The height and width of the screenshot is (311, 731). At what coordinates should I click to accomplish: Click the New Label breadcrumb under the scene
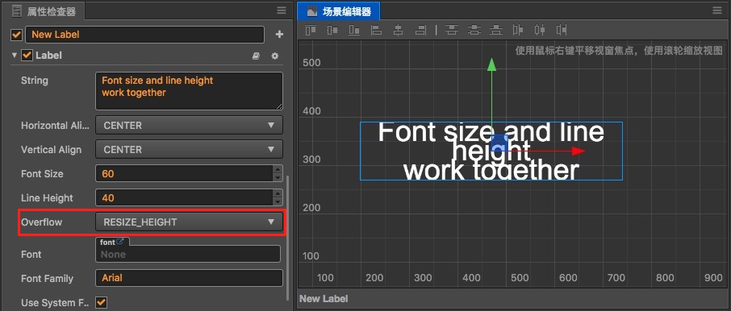tap(324, 299)
